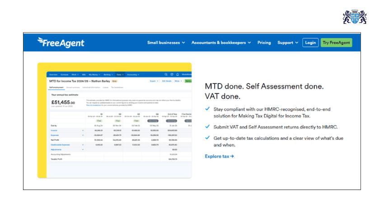This screenshot has height=203, width=384.
Task: Click the notifications bell icon in app
Action: pyautogui.click(x=178, y=74)
